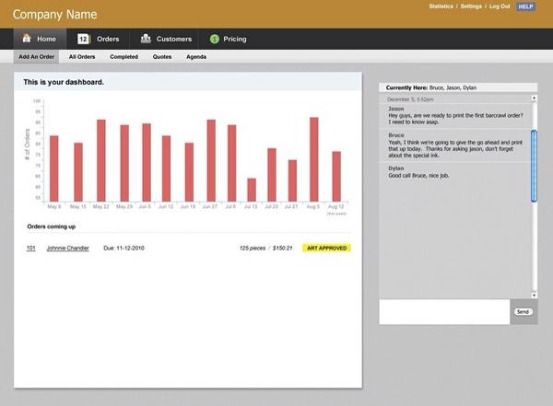
Task: Click the chat message input box
Action: pos(444,312)
